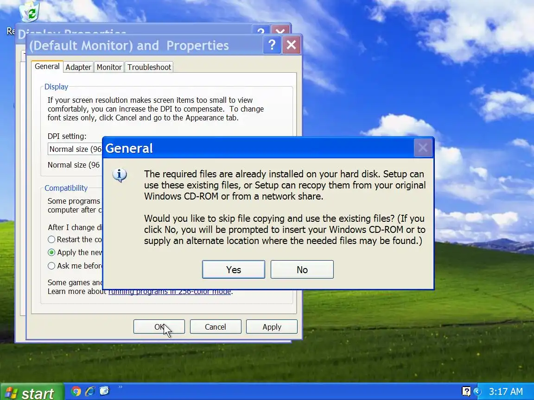Image resolution: width=534 pixels, height=400 pixels.
Task: Click the DPI setting label
Action: pos(67,137)
